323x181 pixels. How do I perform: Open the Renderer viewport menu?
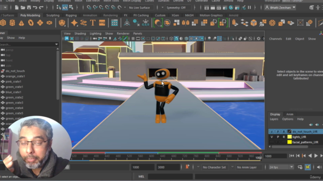pyautogui.click(x=123, y=34)
